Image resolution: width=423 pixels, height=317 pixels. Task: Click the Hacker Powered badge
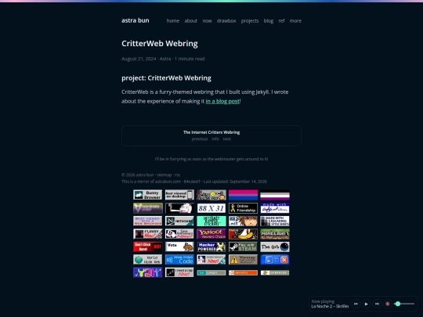click(x=211, y=247)
